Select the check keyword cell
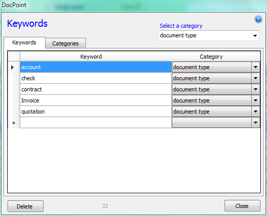 pyautogui.click(x=96, y=78)
